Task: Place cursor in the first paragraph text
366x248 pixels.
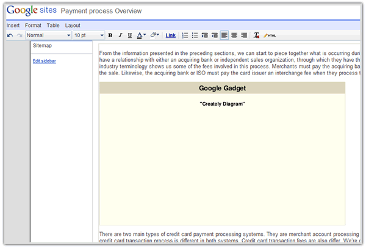Action: (230, 63)
